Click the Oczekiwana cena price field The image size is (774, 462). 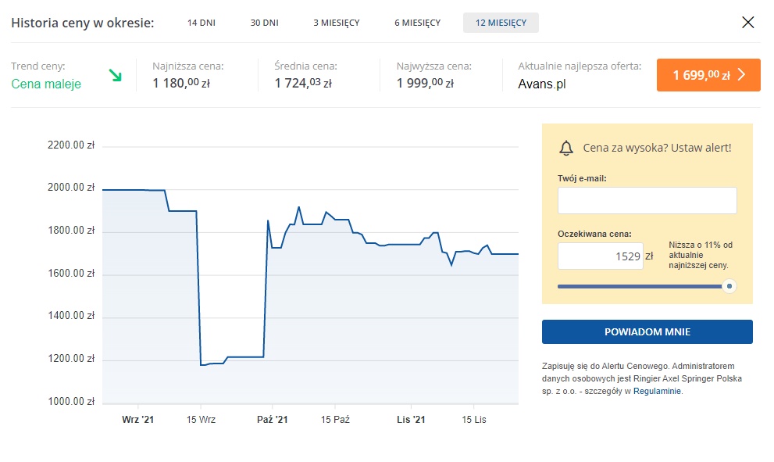point(600,256)
